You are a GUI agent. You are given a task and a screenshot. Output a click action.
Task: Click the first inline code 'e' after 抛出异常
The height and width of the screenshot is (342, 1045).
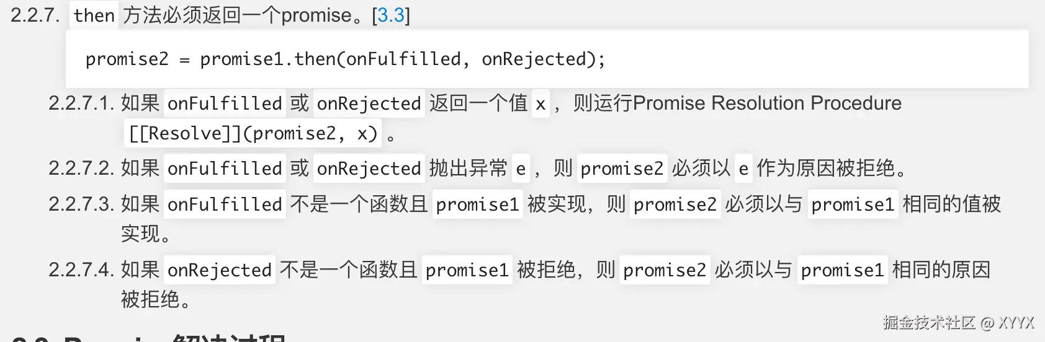tap(521, 169)
